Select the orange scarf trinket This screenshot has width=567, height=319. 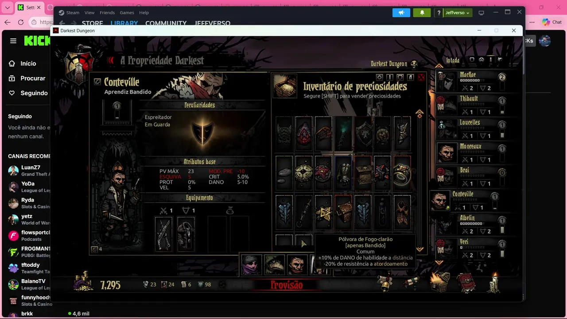(x=402, y=212)
